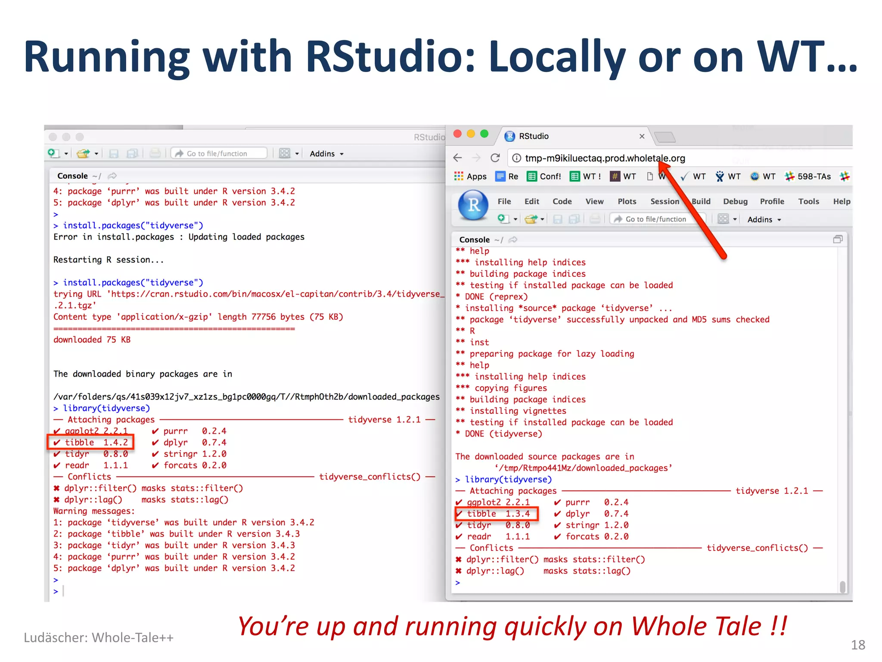Select the Console tab in the browser RStudio
This screenshot has width=882, height=662.
point(475,240)
